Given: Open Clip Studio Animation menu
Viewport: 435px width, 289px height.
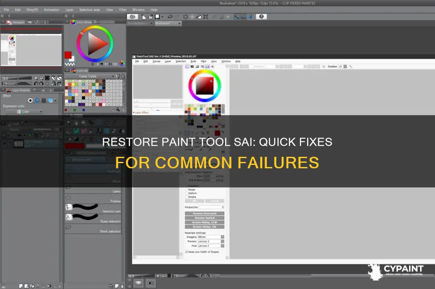Looking at the screenshot, I should click(x=51, y=10).
